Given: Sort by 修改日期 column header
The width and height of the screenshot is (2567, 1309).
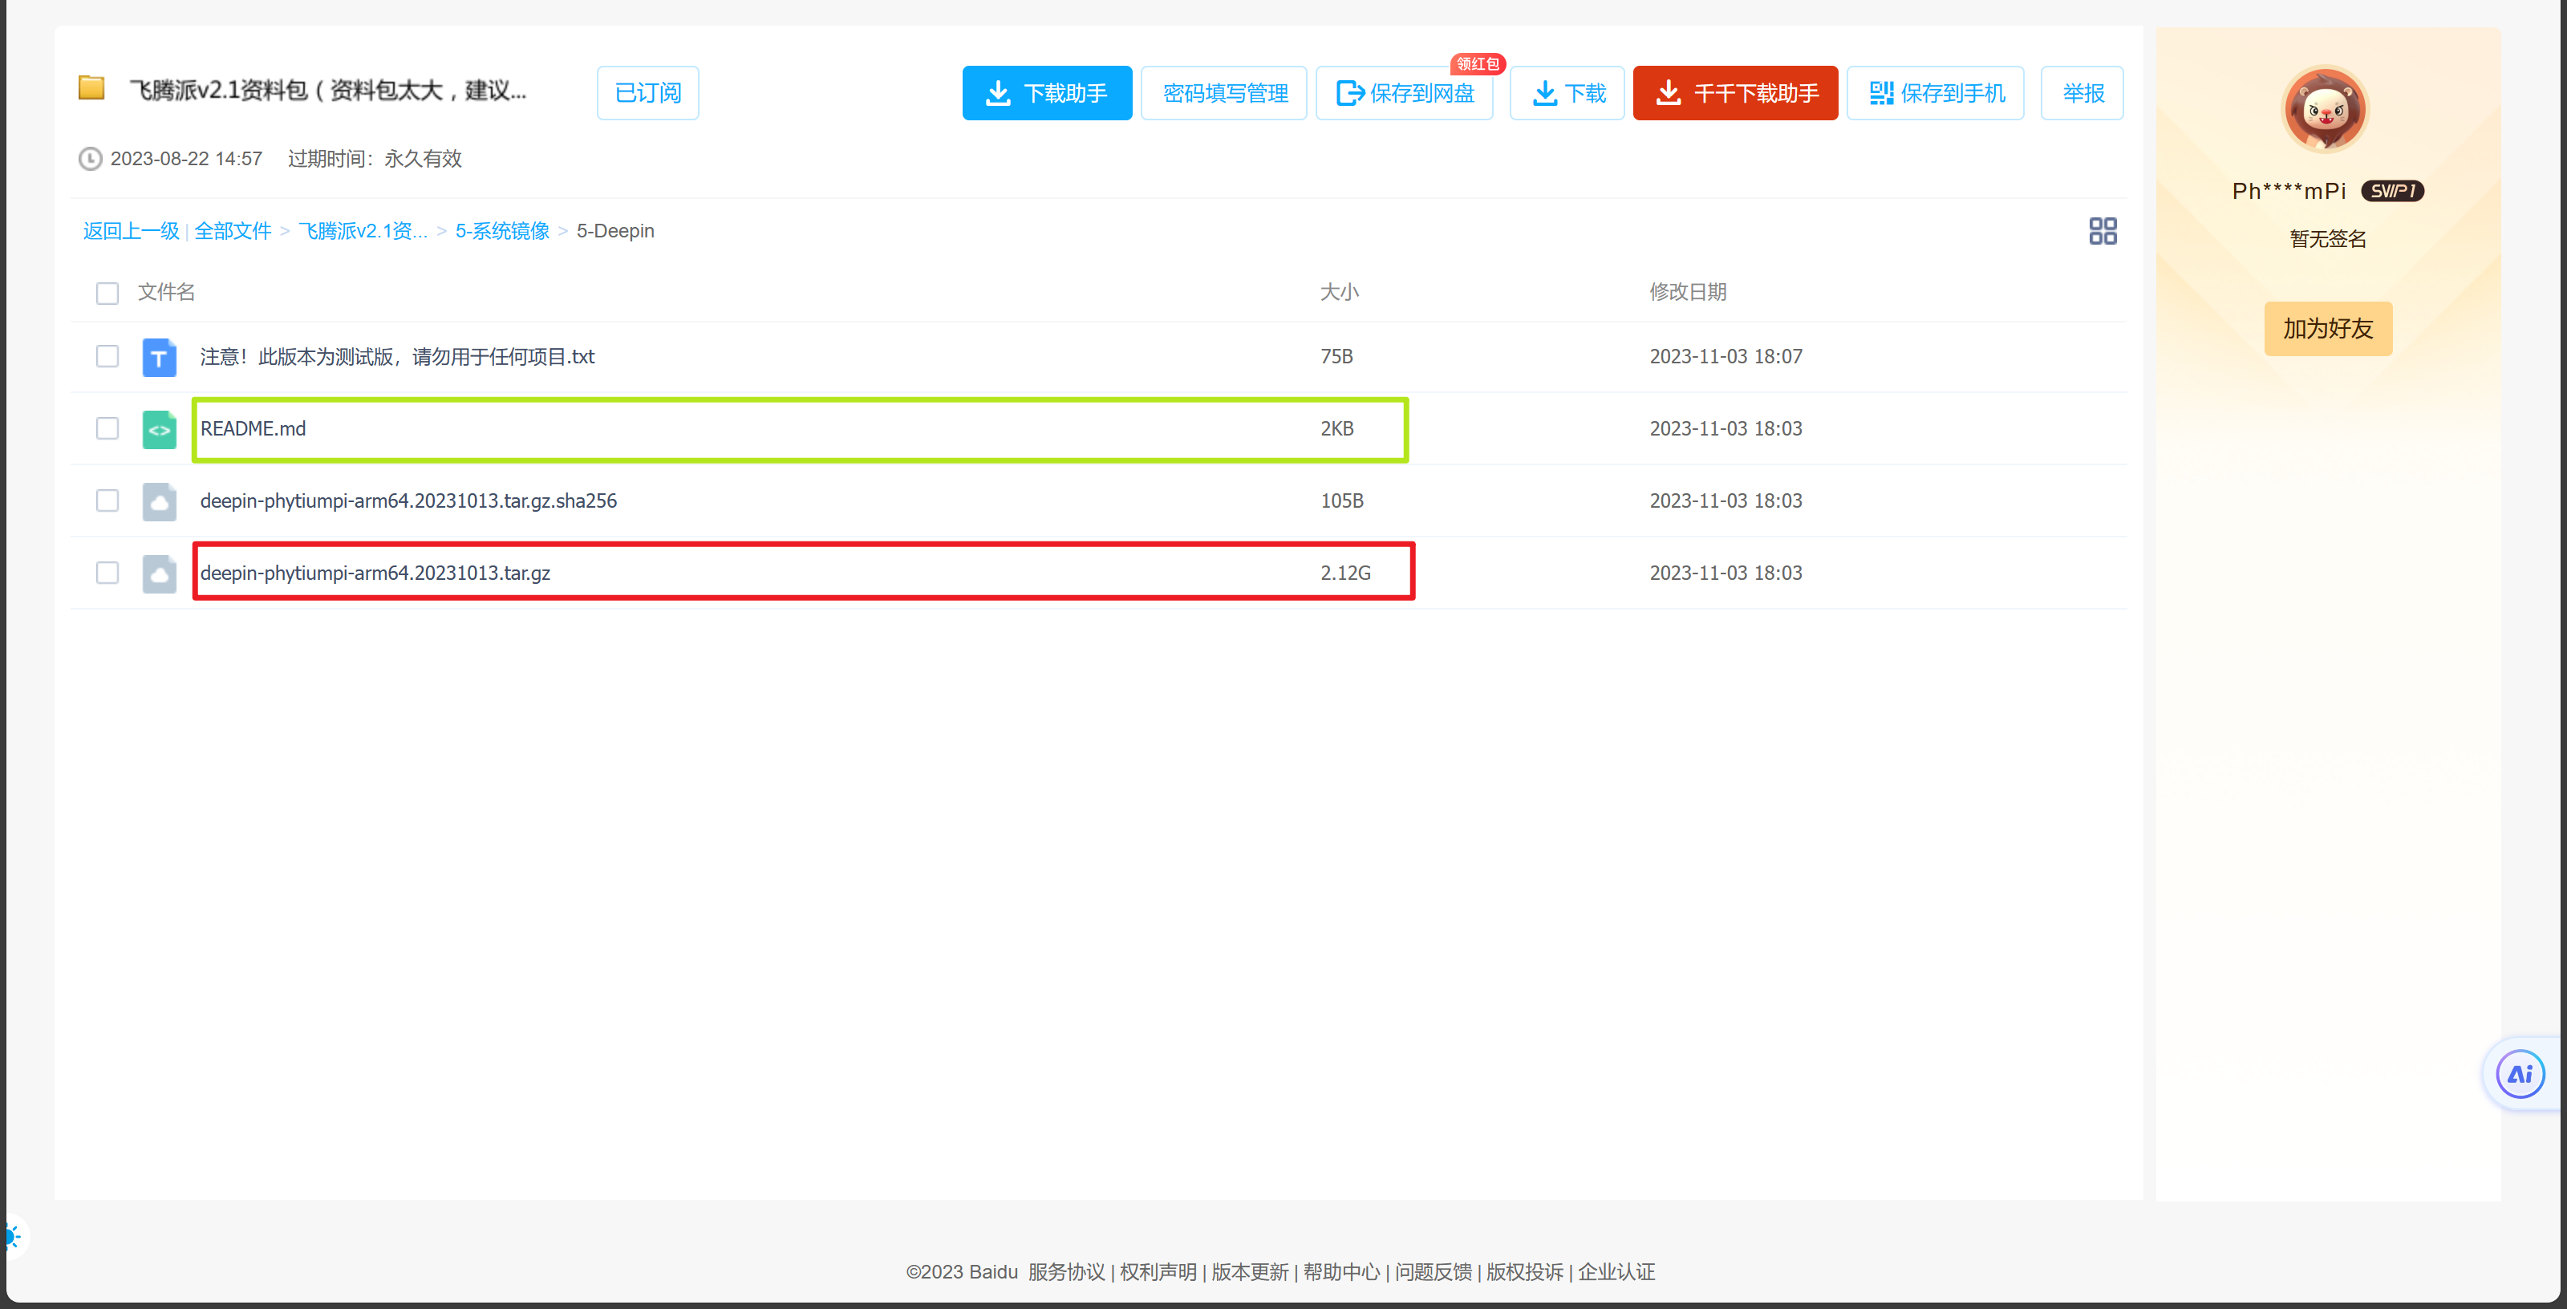Looking at the screenshot, I should point(1688,292).
